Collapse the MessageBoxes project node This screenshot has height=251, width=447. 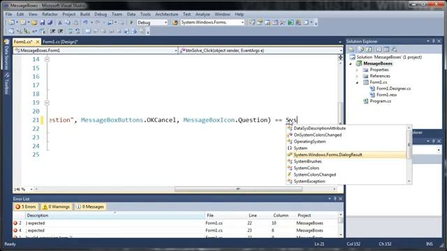coord(351,63)
